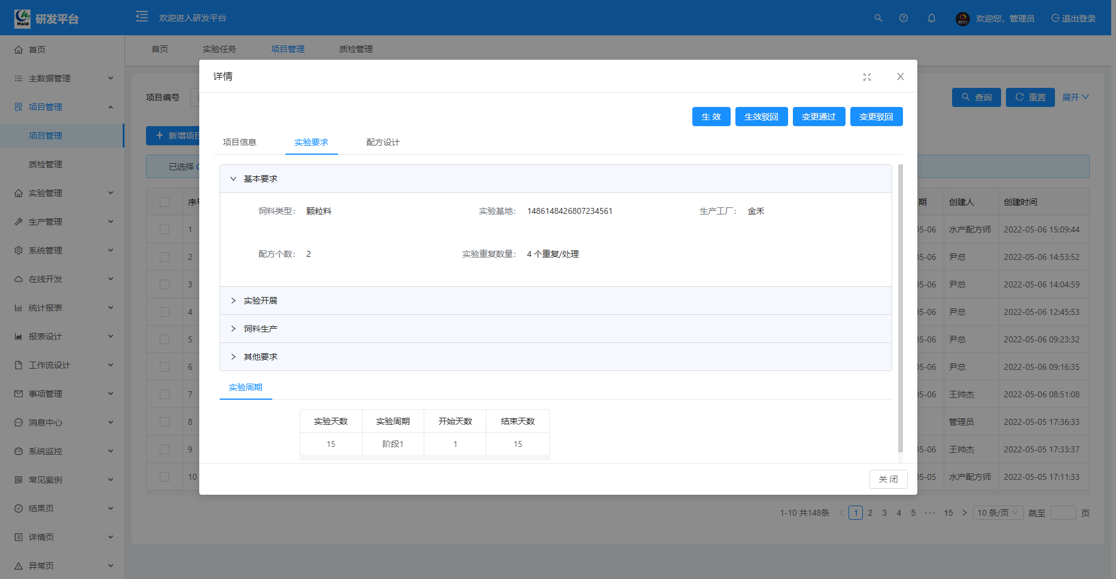Click the 在线开发 cloud icon
Screen dimensions: 1116x579
(19, 279)
